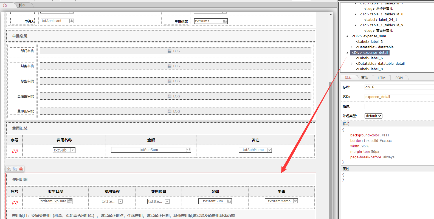
Task: Collapse the table_1_table$Td_9 node
Action: click(x=356, y=25)
